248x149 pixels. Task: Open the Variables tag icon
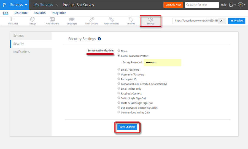(x=131, y=19)
